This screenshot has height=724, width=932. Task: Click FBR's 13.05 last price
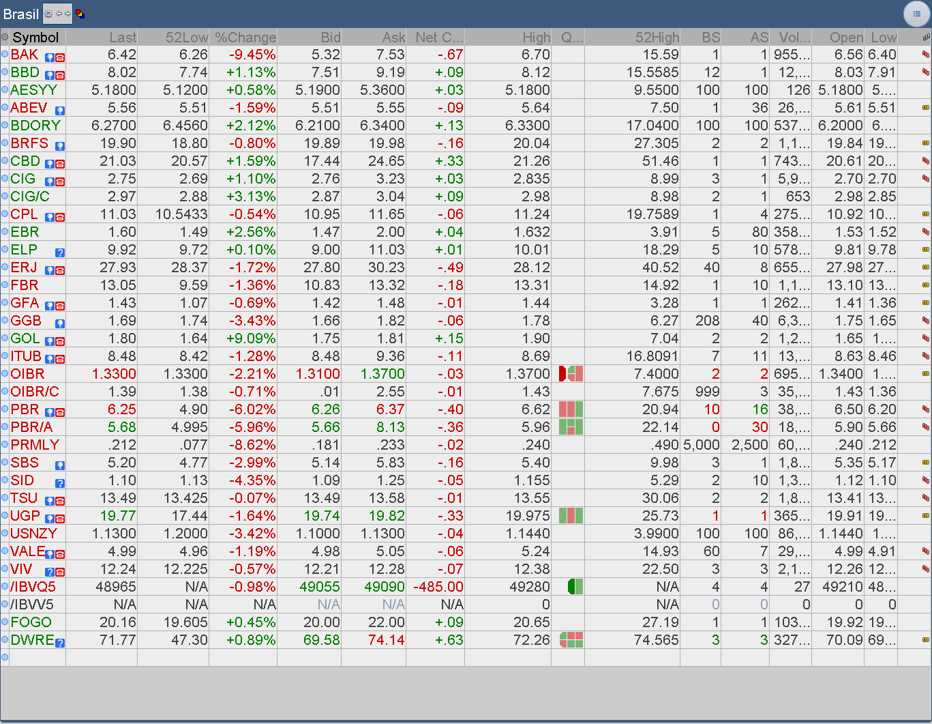[118, 285]
